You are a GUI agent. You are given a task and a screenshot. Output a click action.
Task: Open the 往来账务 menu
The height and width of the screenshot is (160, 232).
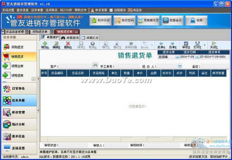pos(51,10)
